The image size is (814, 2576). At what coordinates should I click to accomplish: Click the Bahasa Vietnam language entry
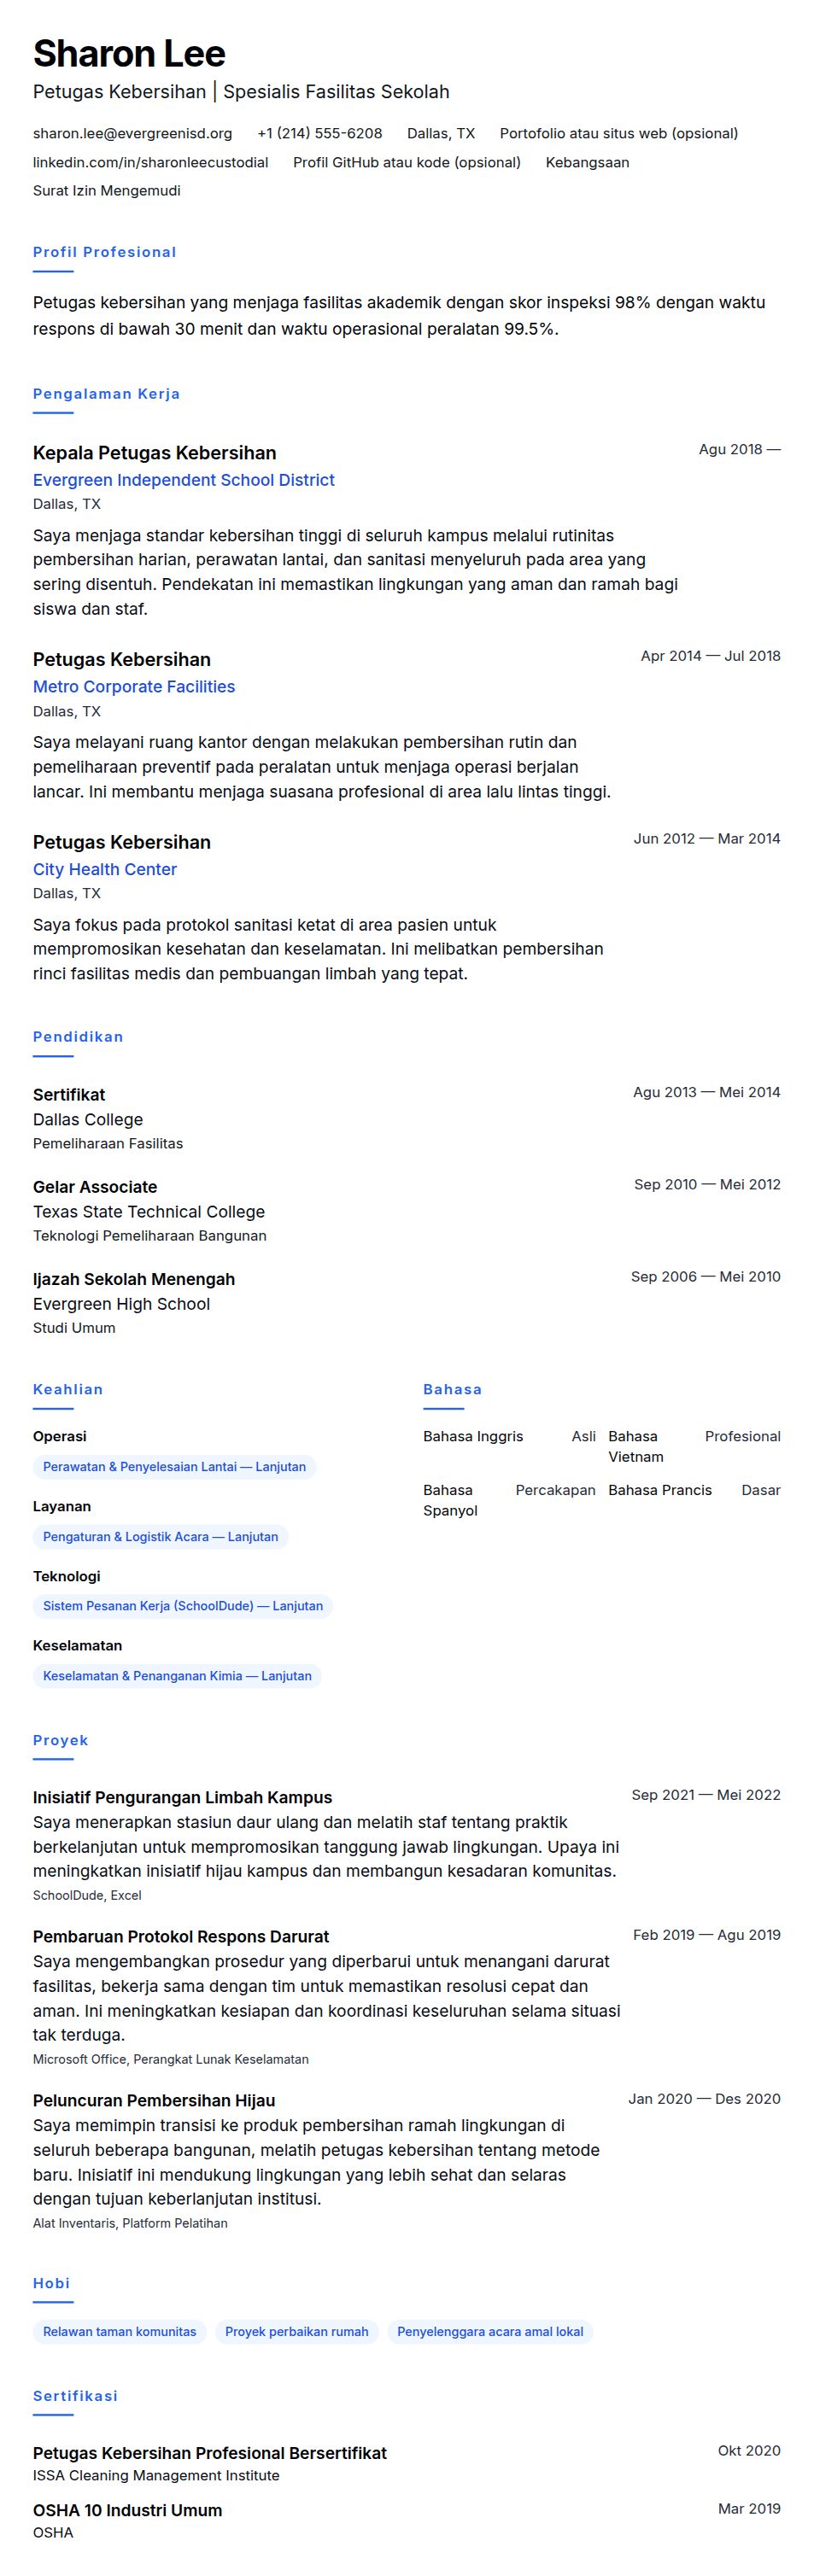[x=694, y=1447]
